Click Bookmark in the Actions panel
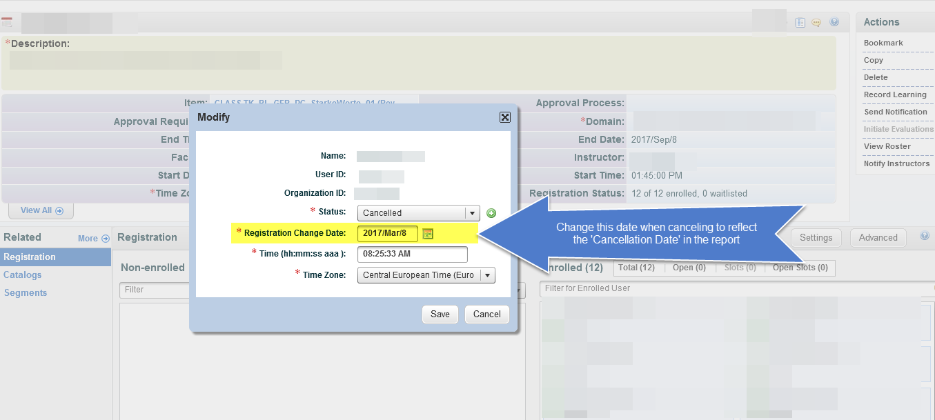Image resolution: width=935 pixels, height=420 pixels. pyautogui.click(x=883, y=43)
